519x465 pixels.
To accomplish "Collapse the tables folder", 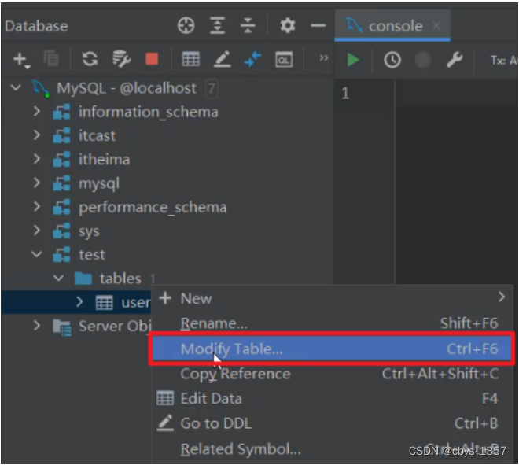I will pyautogui.click(x=58, y=279).
